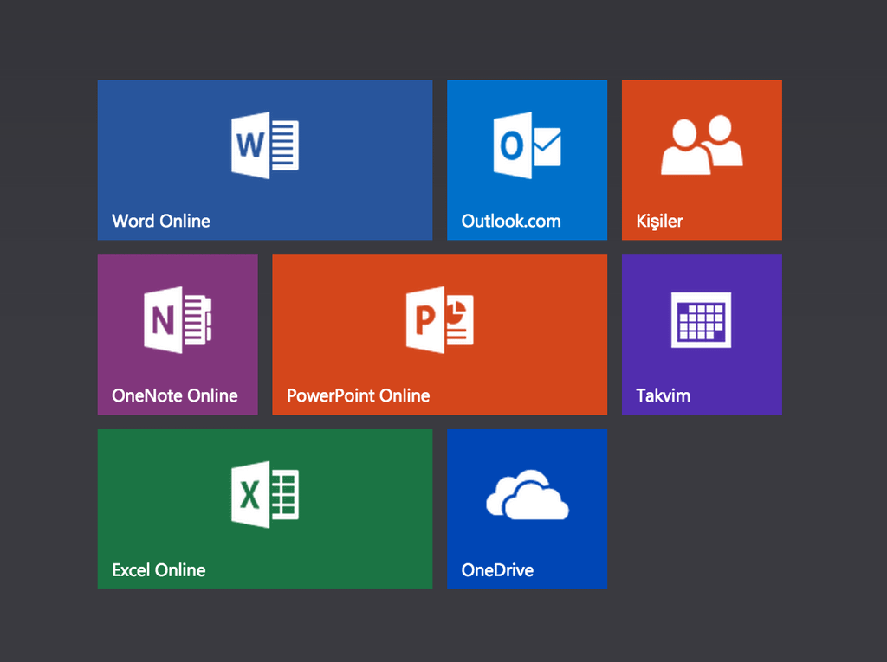Viewport: 887px width, 662px height.
Task: Launch the PowerPoint Online text label
Action: [358, 395]
